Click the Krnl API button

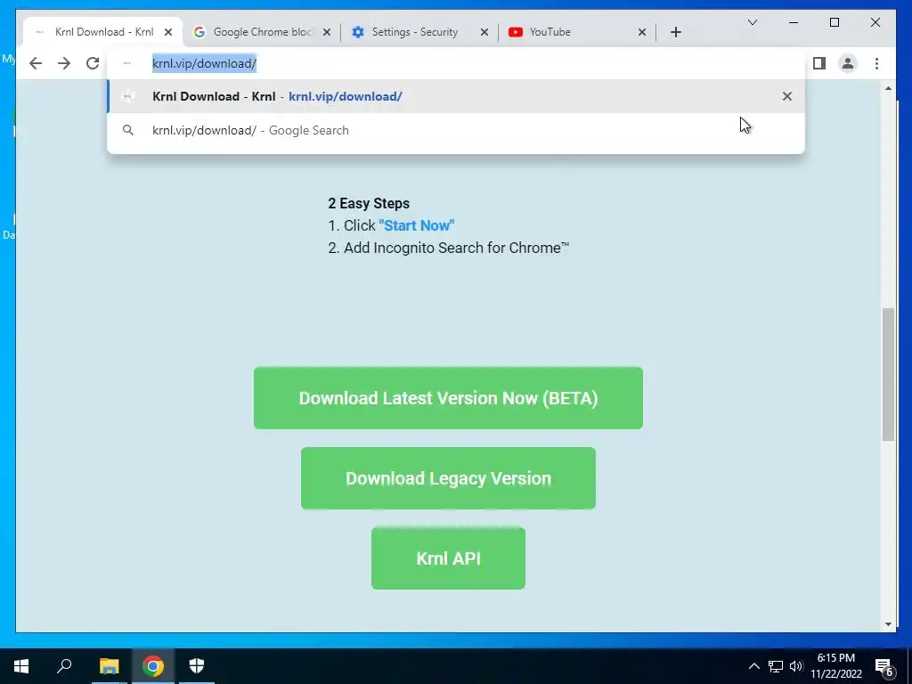(448, 558)
